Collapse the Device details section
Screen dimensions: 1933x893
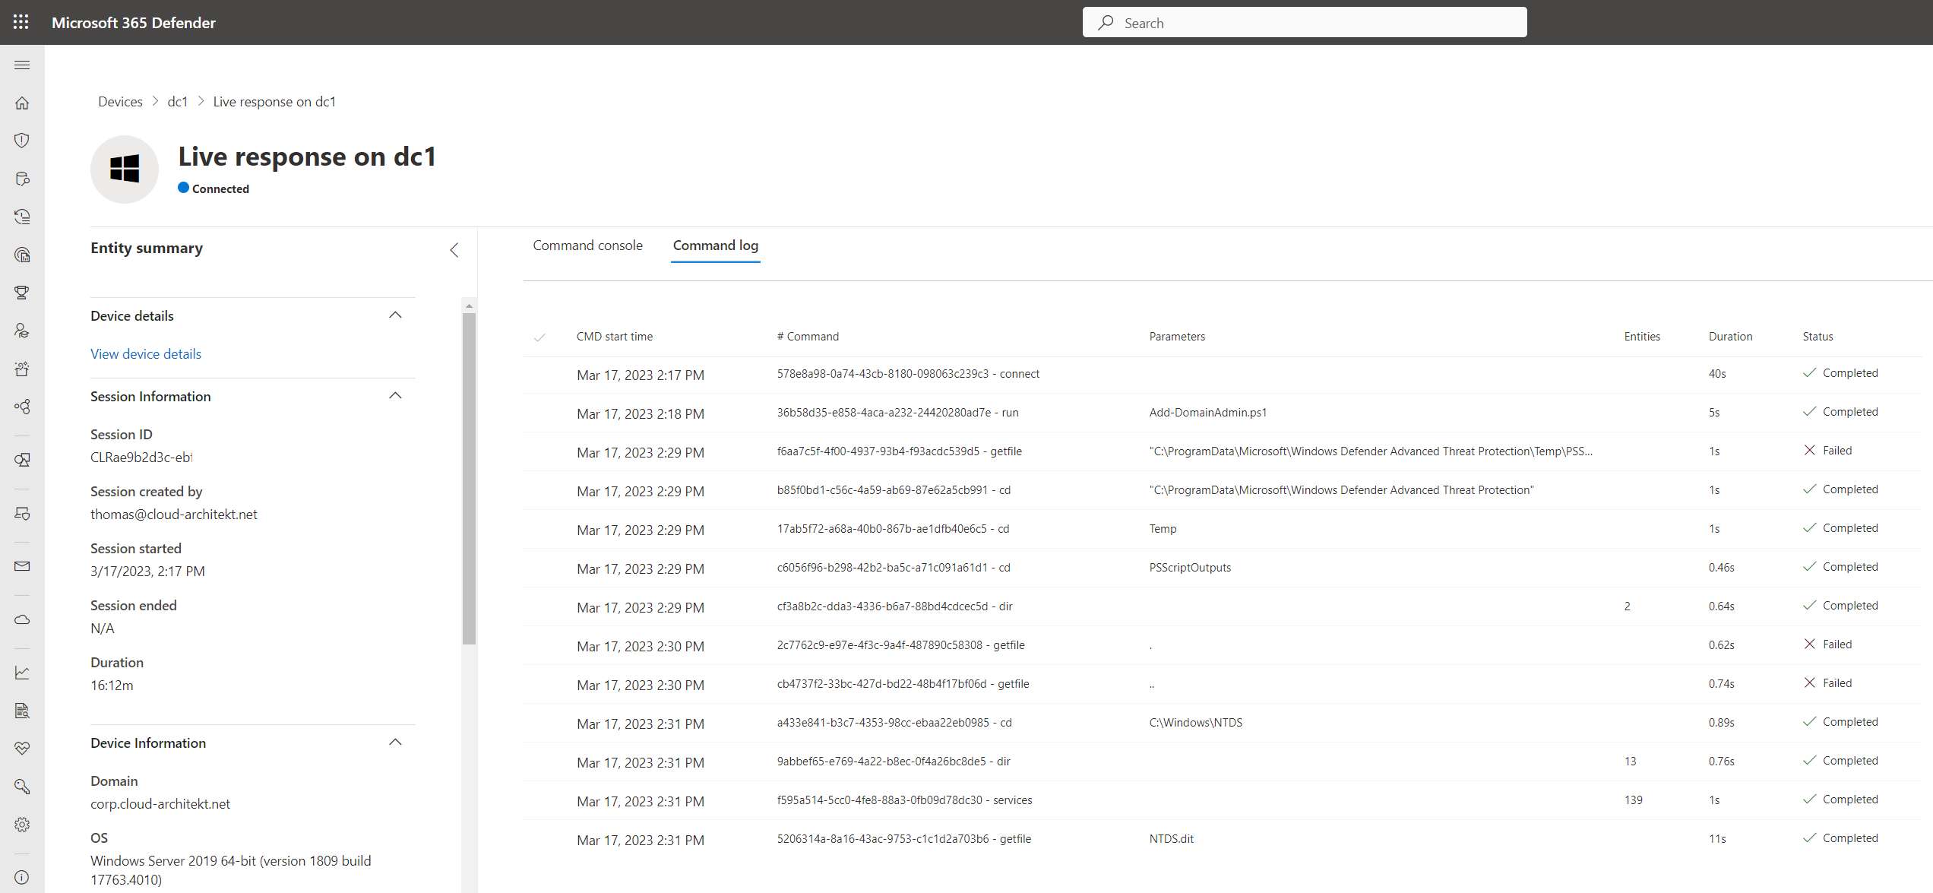tap(395, 315)
